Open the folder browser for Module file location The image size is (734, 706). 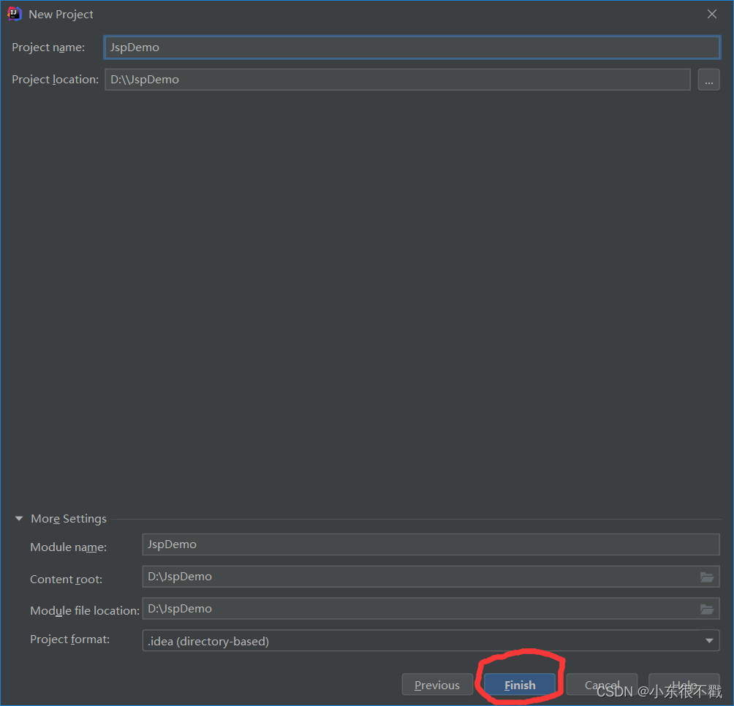click(707, 609)
